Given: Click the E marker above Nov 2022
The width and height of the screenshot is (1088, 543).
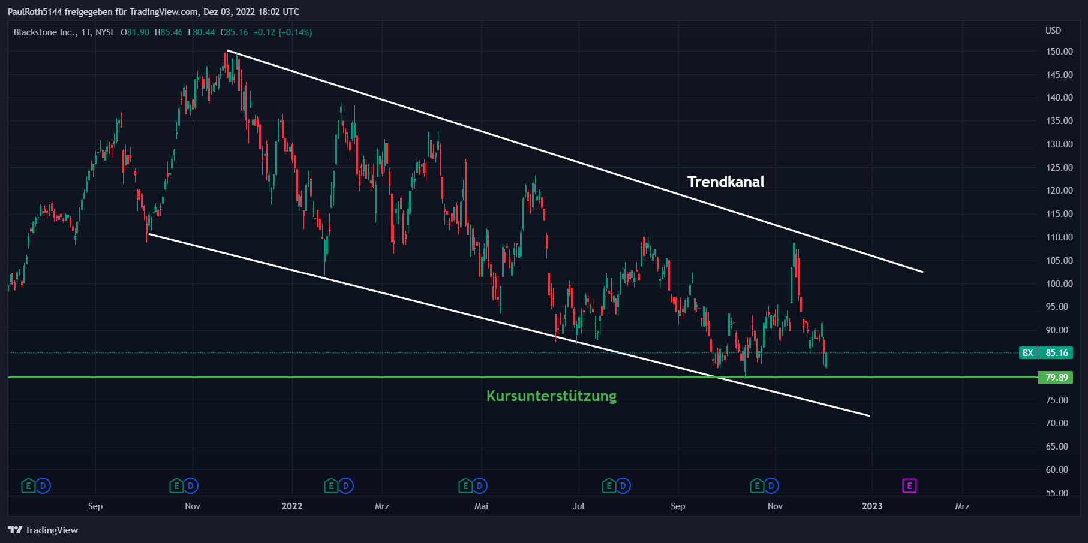Looking at the screenshot, I should 757,485.
